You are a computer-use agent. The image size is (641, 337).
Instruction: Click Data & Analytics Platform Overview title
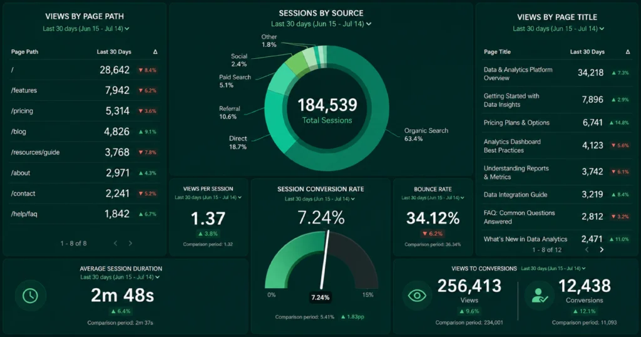tap(518, 74)
